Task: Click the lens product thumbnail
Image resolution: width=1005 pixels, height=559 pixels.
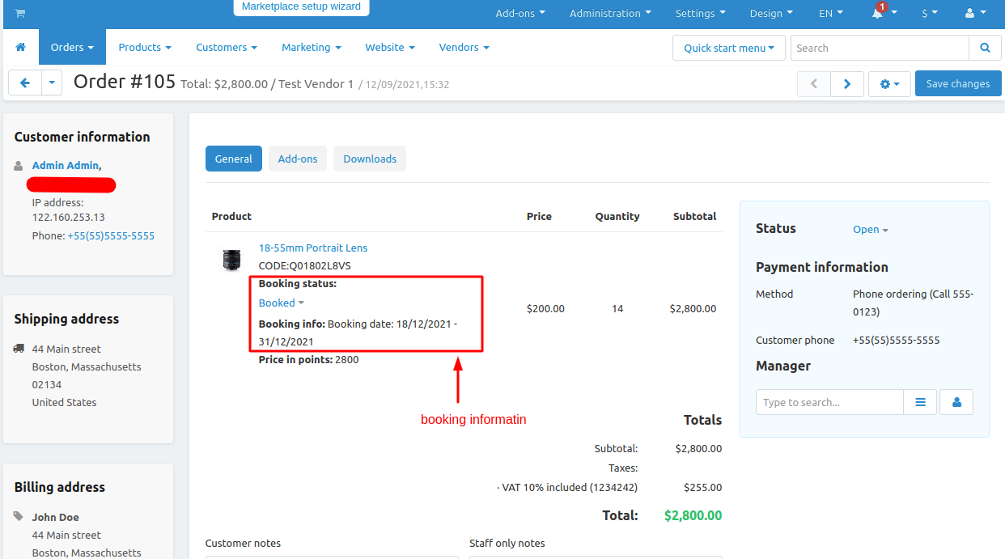Action: coord(231,260)
